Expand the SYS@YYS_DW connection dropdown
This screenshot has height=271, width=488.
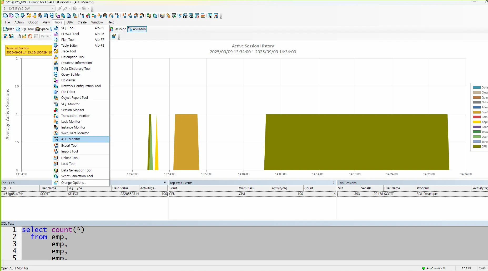(x=53, y=8)
